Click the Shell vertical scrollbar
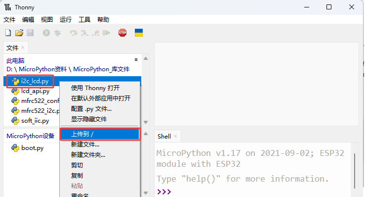 tap(355, 171)
